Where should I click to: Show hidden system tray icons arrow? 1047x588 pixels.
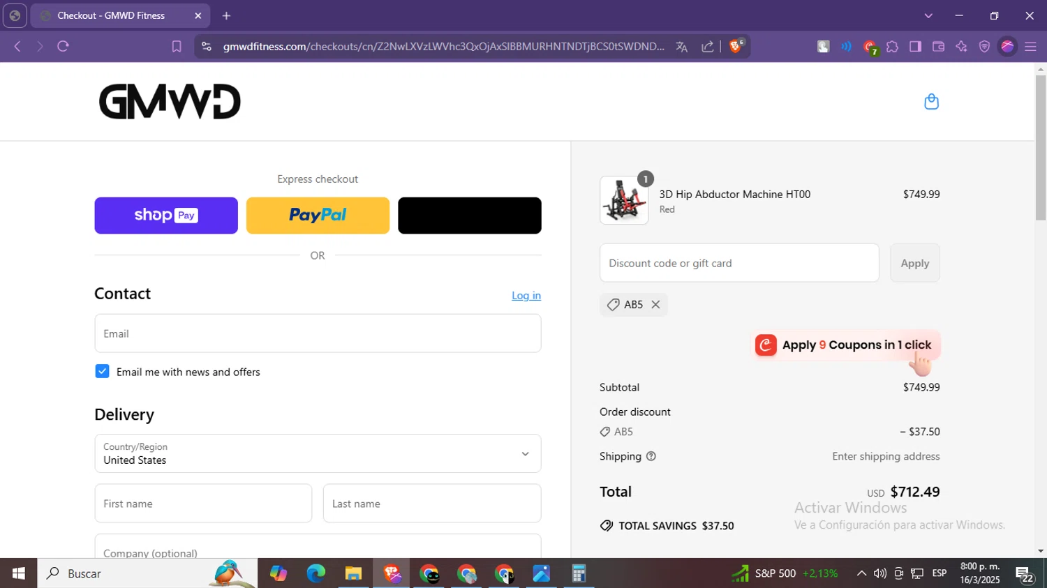coord(861,573)
